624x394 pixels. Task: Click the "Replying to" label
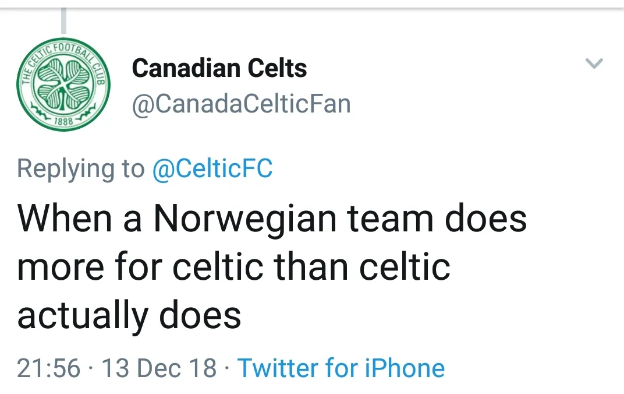(x=80, y=169)
